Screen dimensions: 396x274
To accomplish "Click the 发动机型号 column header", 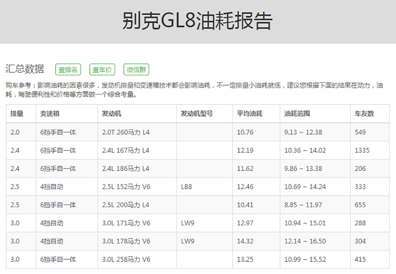I will click(x=197, y=114).
